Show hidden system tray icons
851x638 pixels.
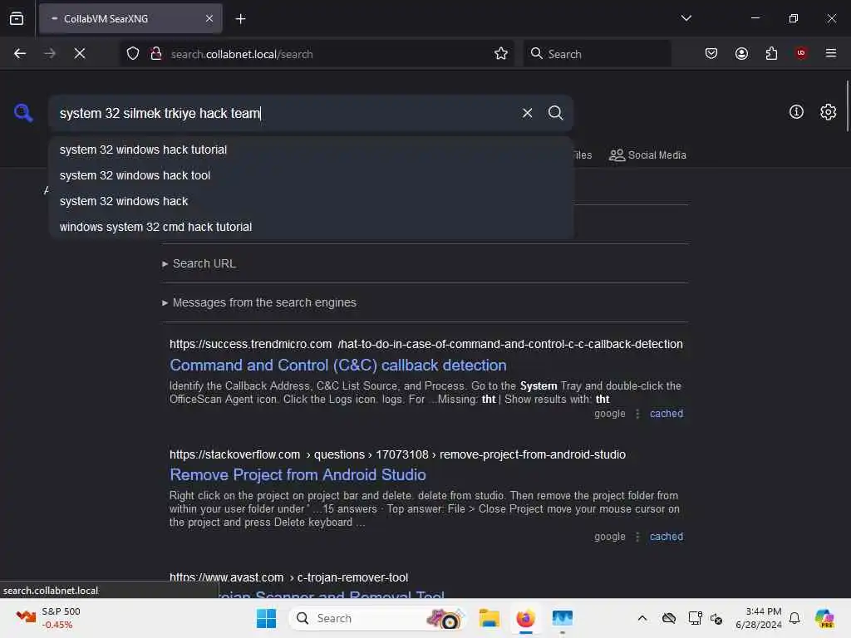coord(642,618)
